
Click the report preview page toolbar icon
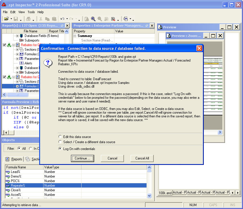point(87,19)
